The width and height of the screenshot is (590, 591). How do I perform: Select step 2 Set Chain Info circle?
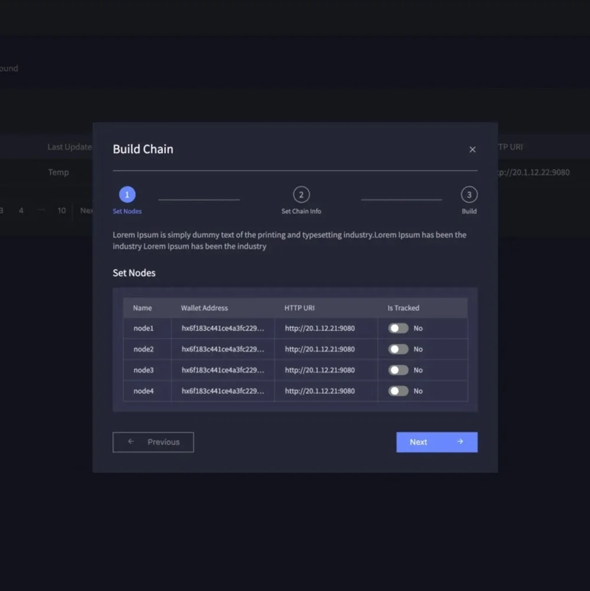pos(301,195)
